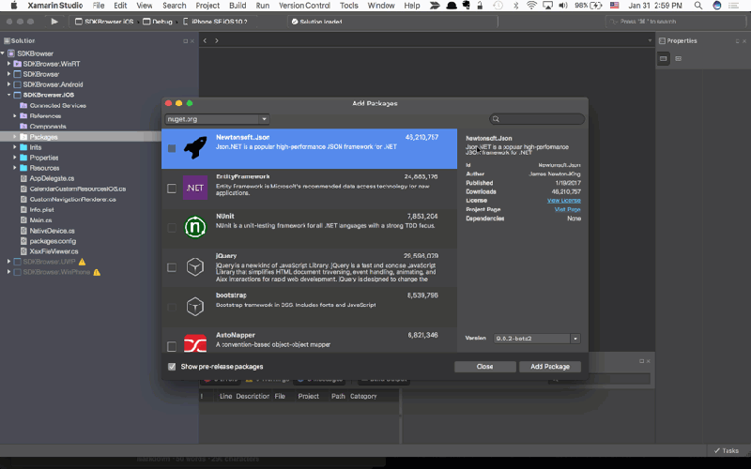Select XaxFileViewer.cs in solution tree
This screenshot has width=751, height=469.
click(54, 251)
